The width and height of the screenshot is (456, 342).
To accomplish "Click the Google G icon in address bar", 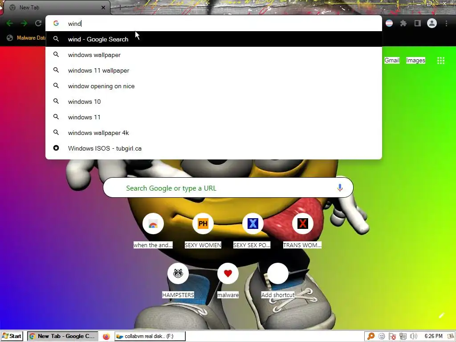I will tap(56, 23).
